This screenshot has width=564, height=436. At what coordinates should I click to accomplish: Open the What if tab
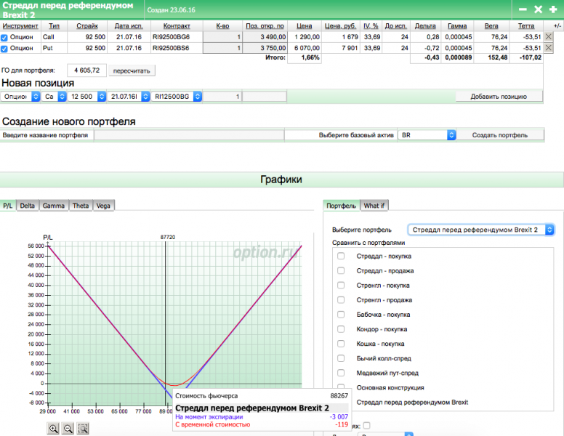pyautogui.click(x=374, y=206)
